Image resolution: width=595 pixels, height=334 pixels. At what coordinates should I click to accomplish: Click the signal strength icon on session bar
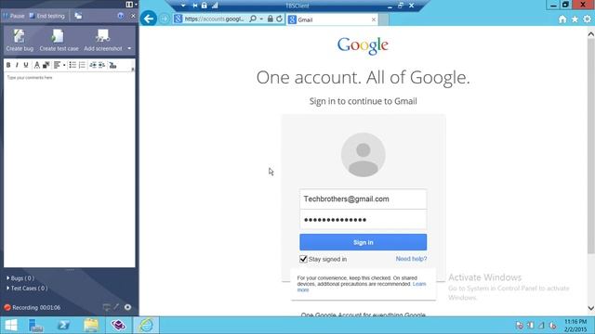[215, 6]
